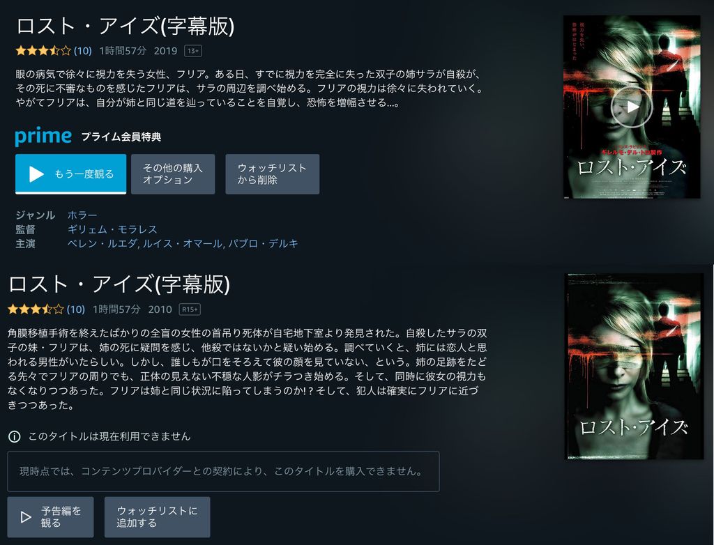Image resolution: width=714 pixels, height=545 pixels.
Task: Click the R15+ age rating badge
Action: tap(190, 309)
